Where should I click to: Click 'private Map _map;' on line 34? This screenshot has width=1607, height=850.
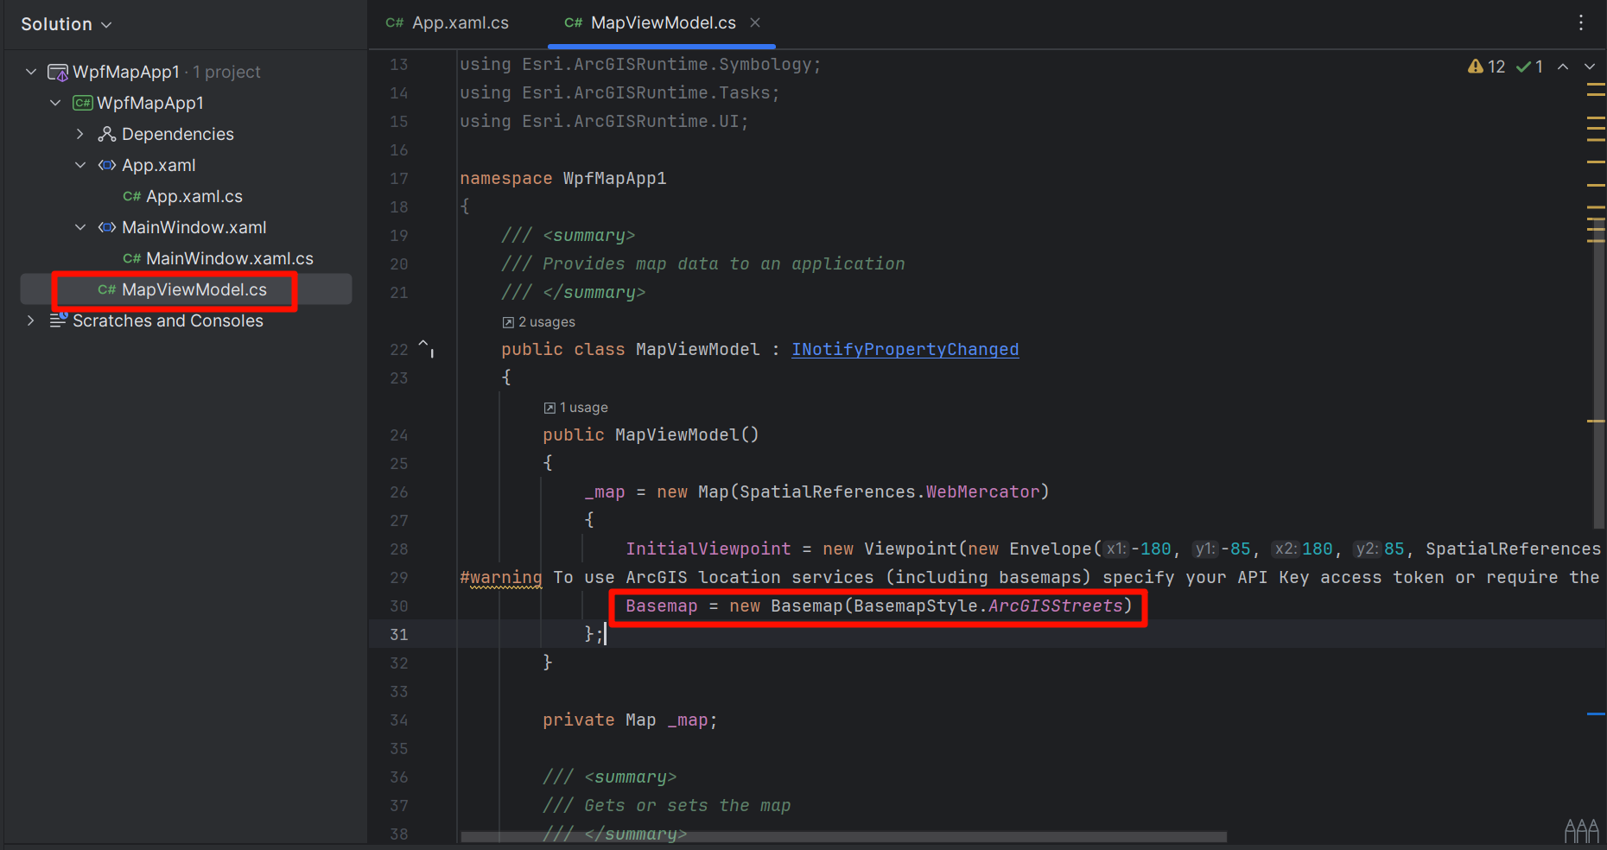click(x=630, y=720)
